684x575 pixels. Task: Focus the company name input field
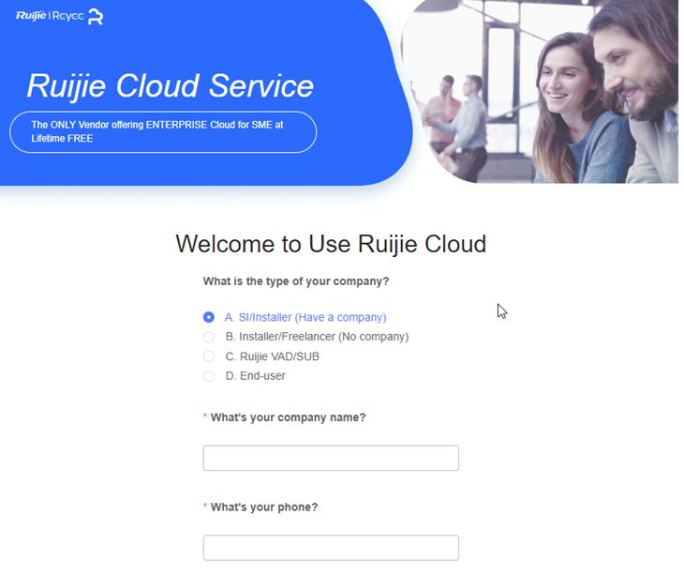click(x=331, y=458)
